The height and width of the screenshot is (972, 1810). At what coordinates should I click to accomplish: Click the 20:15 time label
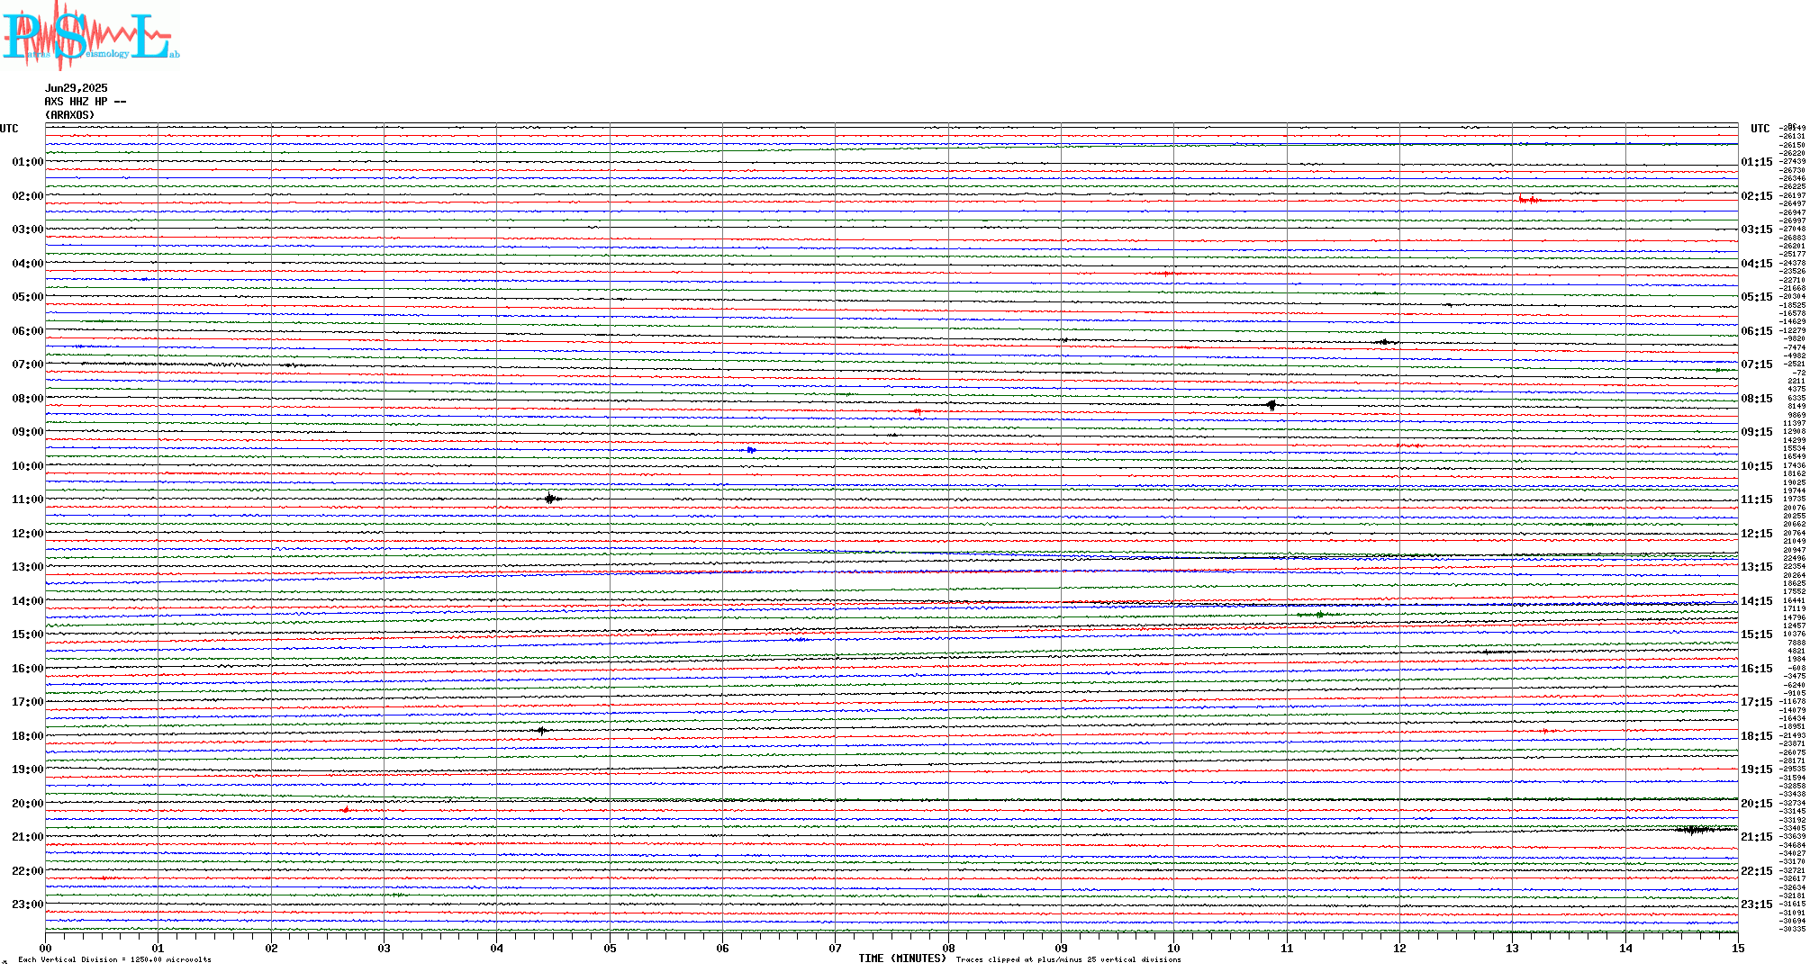[1757, 804]
